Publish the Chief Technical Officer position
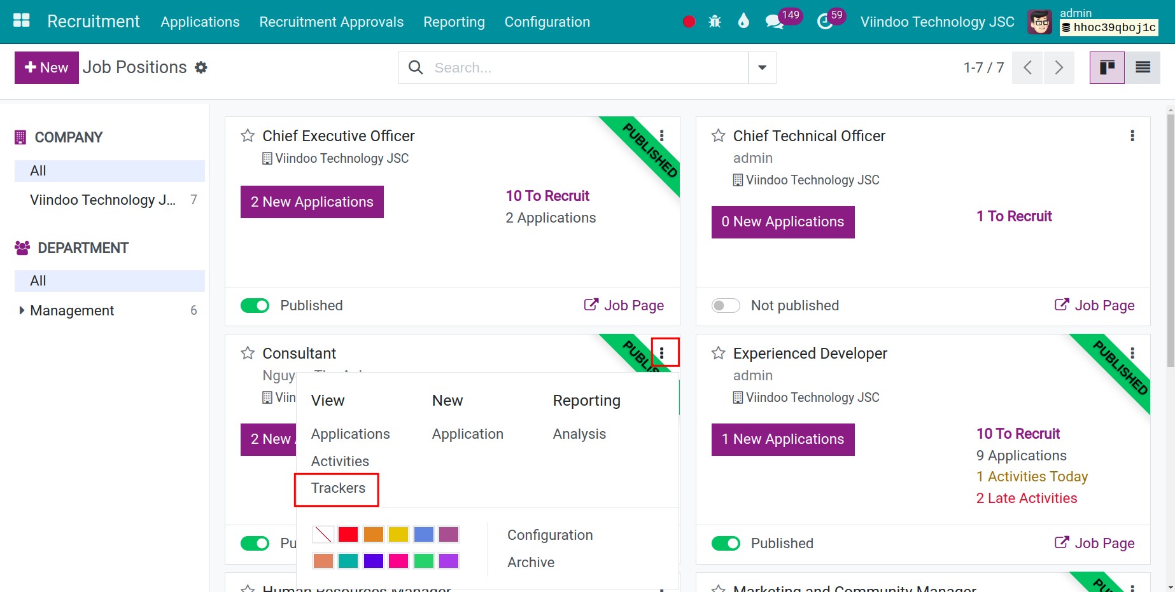The width and height of the screenshot is (1175, 592). 726,306
